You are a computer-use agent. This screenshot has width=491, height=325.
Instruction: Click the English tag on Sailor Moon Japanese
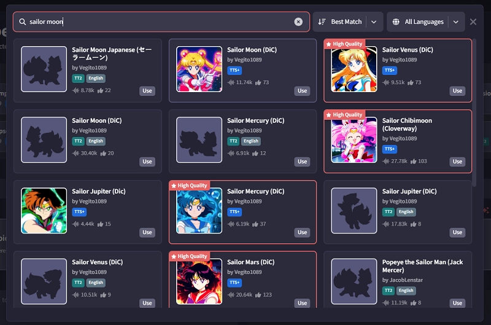tap(96, 79)
